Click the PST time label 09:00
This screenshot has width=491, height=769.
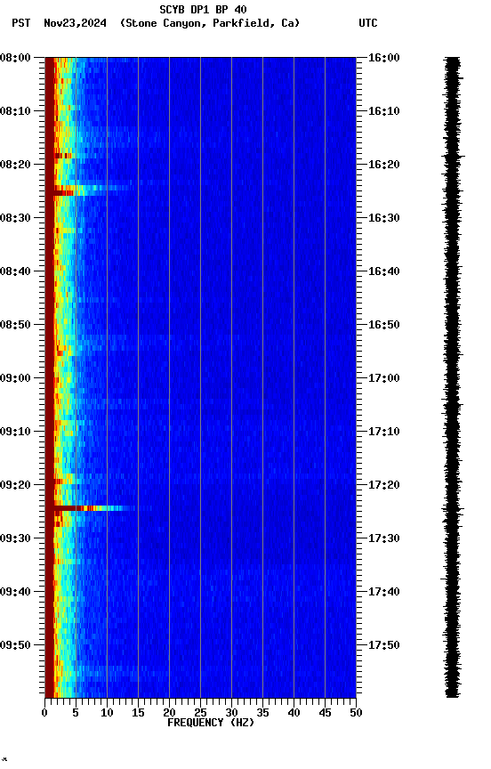(15, 378)
